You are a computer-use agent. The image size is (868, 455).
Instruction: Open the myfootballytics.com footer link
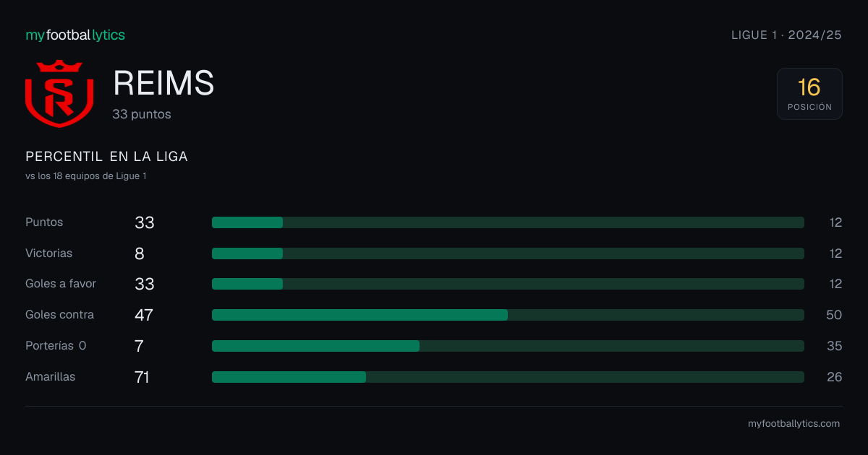(x=793, y=424)
